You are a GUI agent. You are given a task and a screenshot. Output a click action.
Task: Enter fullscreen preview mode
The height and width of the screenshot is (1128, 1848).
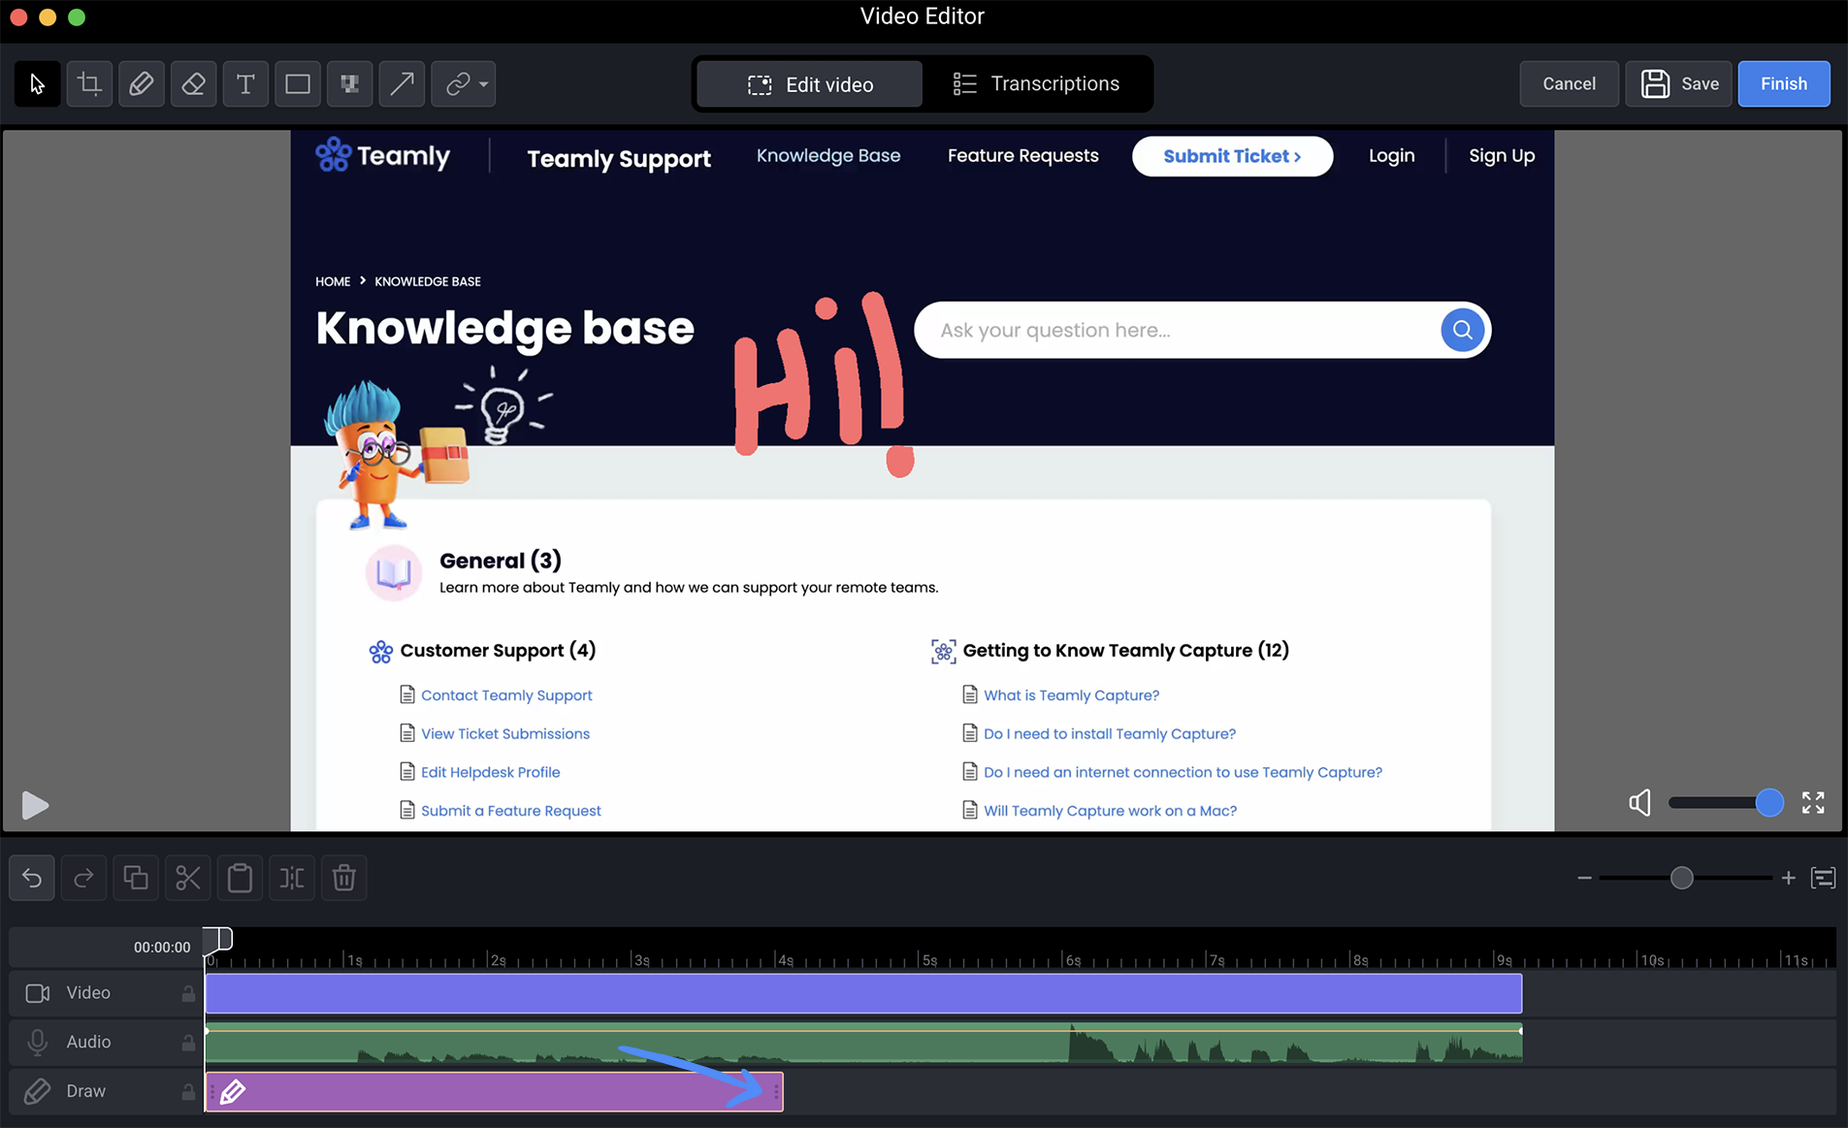point(1813,803)
